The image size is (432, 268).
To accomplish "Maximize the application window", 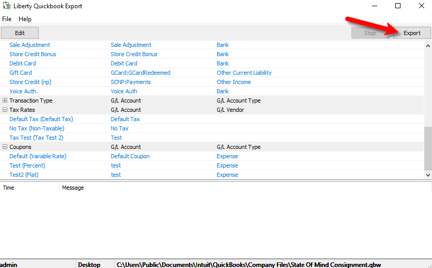I will 397,6.
